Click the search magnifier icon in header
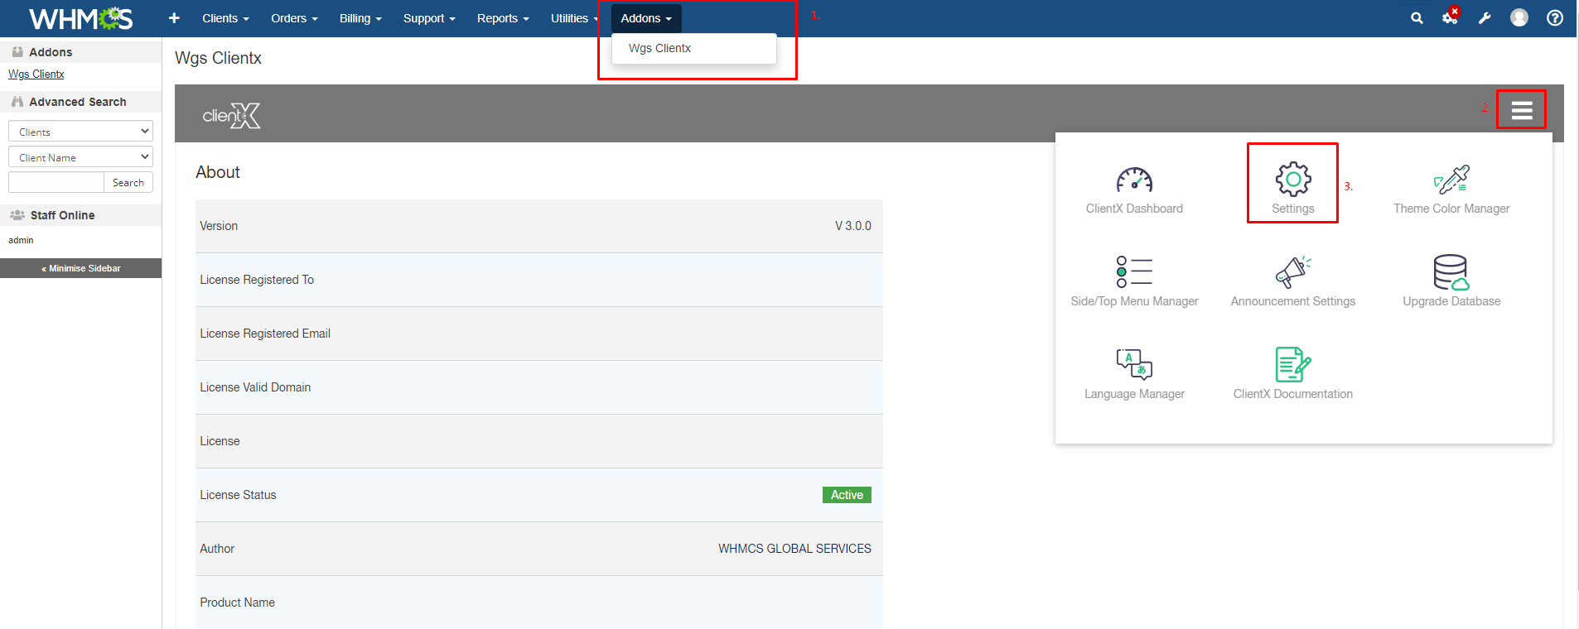 pos(1417,18)
